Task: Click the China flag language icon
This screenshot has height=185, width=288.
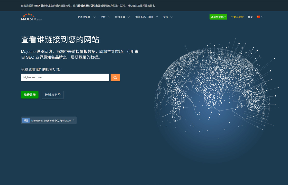Action: 258,17
